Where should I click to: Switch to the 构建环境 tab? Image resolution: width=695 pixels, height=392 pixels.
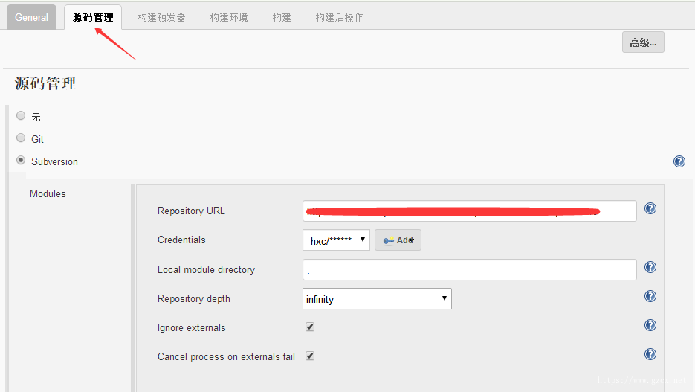229,17
